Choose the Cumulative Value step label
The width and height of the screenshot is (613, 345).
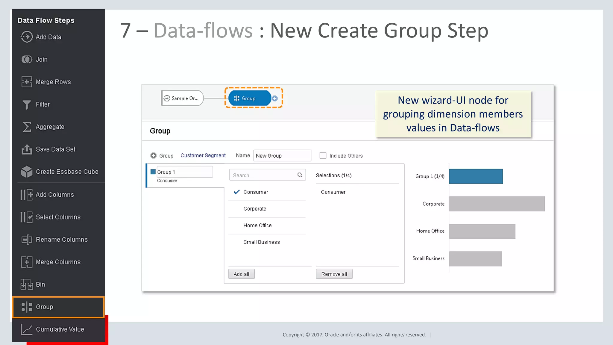point(60,329)
